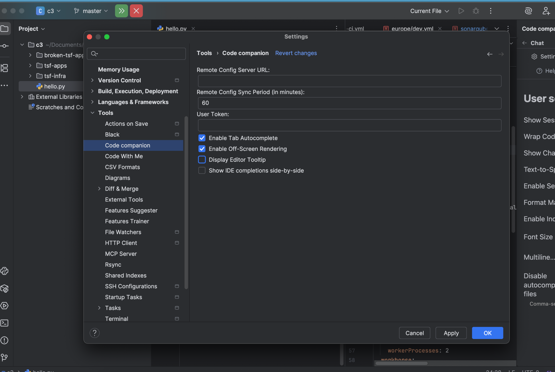Expand Languages & Frameworks group
The image size is (555, 372).
click(x=92, y=102)
